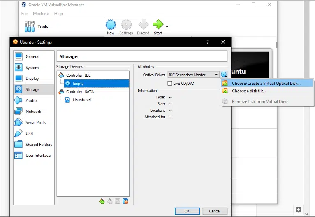Open the Machine menu
This screenshot has width=315, height=217.
click(x=41, y=14)
